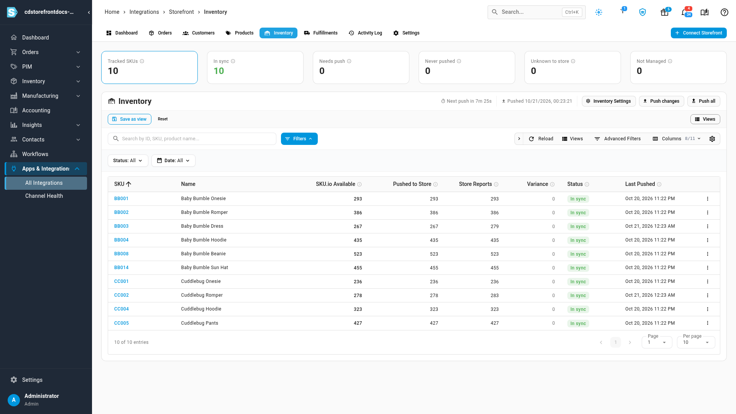The height and width of the screenshot is (414, 736).
Task: Click the gift box icon
Action: point(665,12)
